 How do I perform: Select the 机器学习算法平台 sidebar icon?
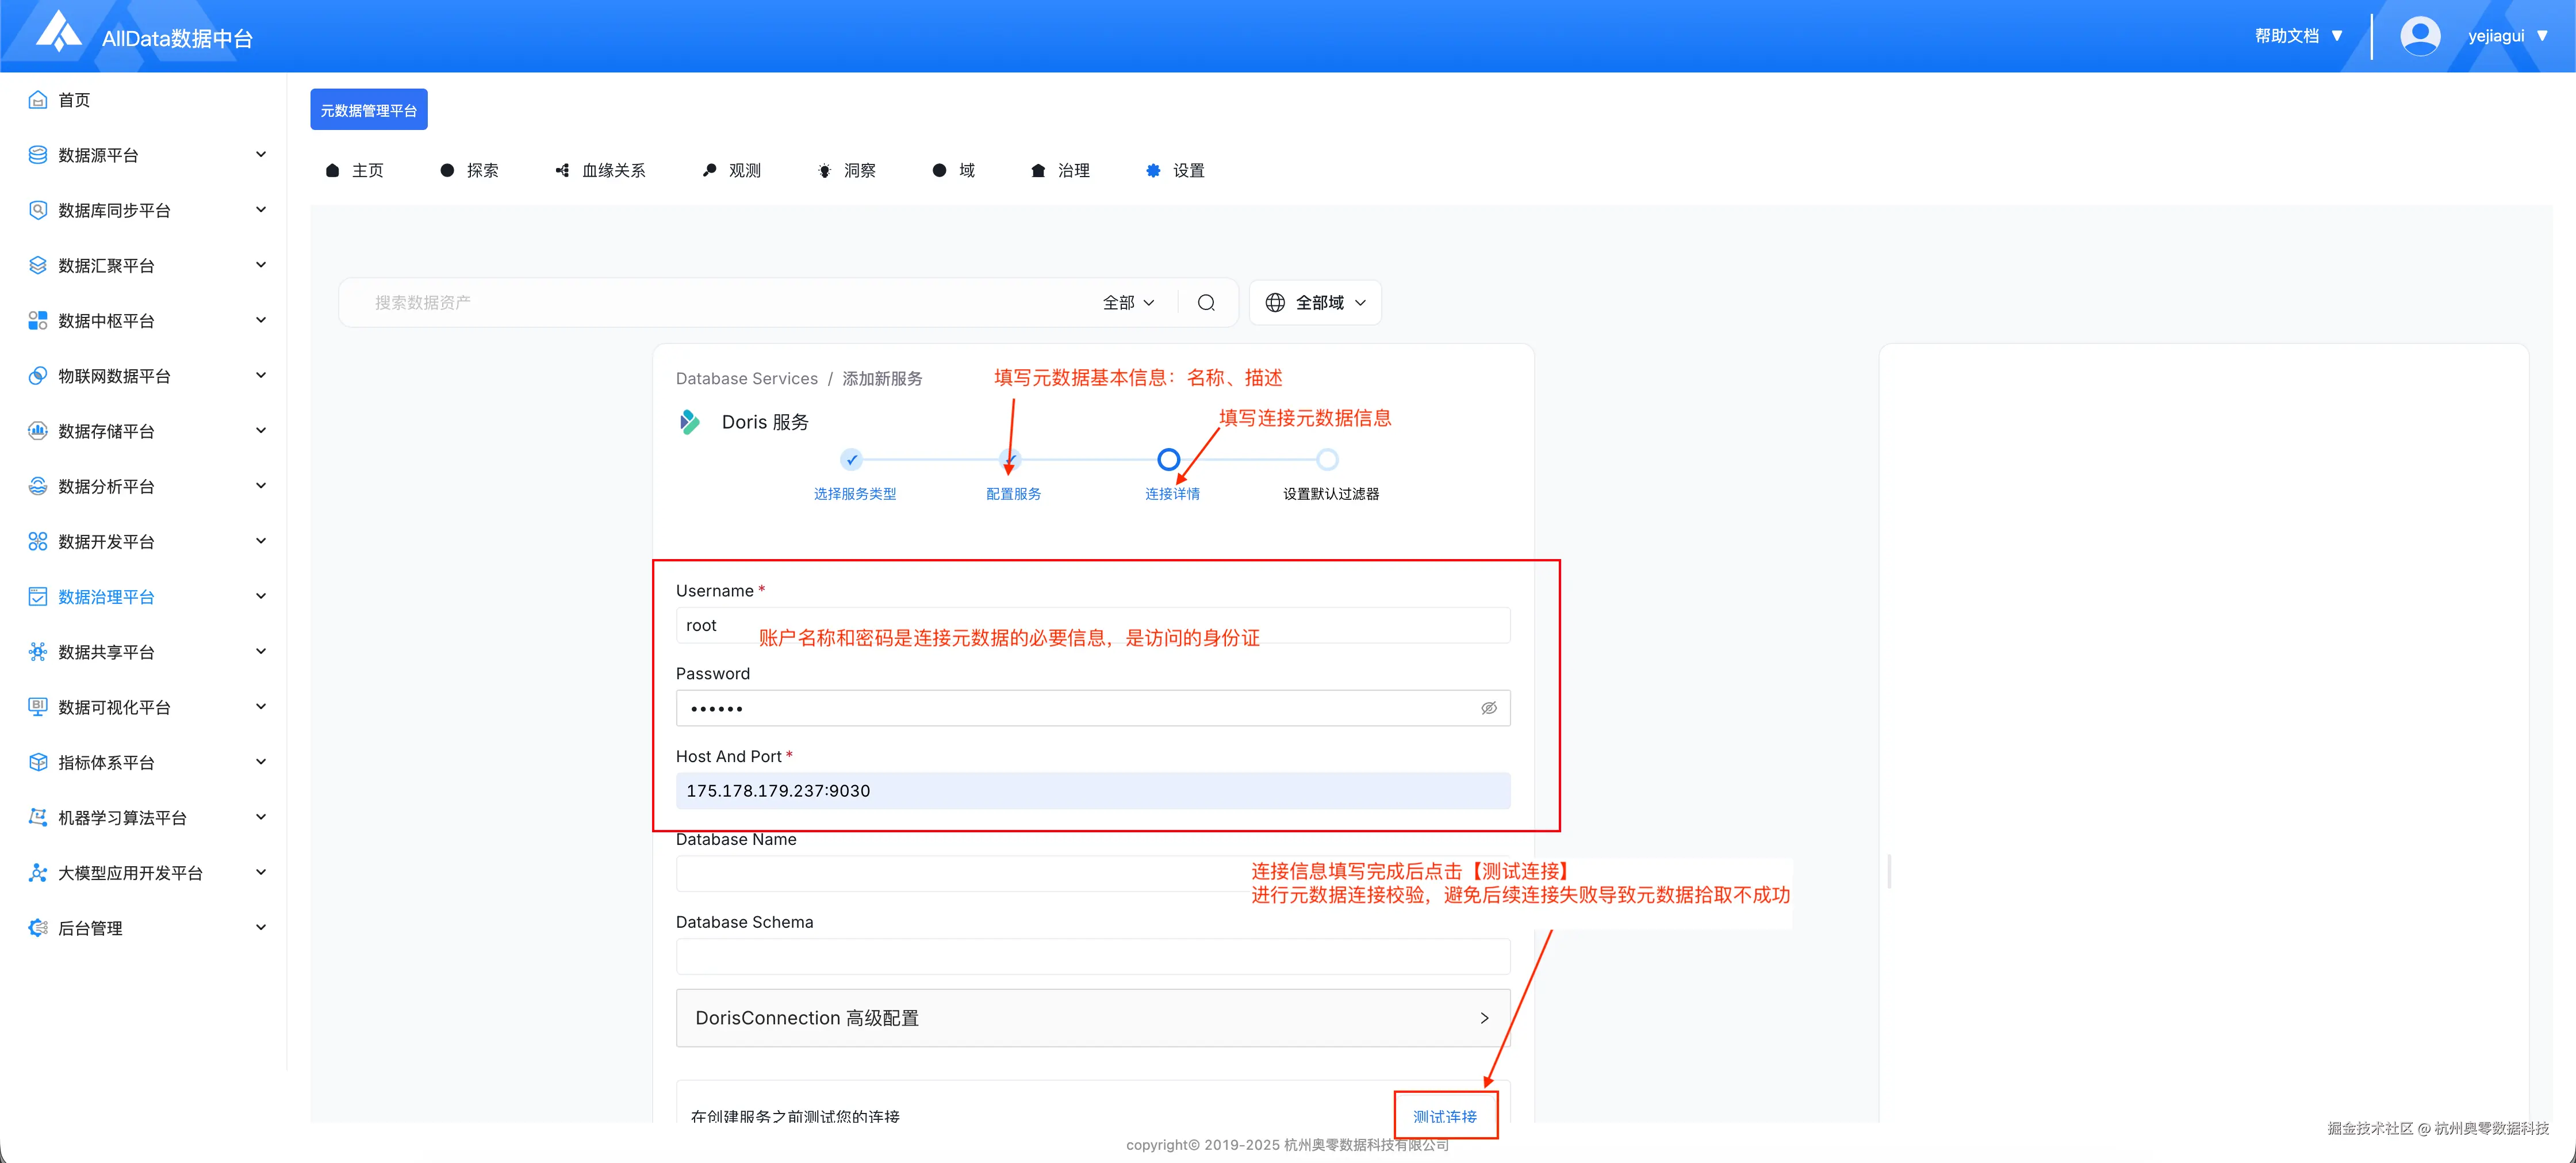tap(37, 817)
